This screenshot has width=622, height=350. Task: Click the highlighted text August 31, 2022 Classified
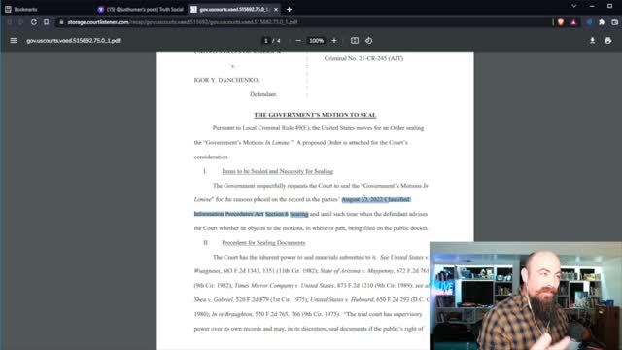point(376,199)
